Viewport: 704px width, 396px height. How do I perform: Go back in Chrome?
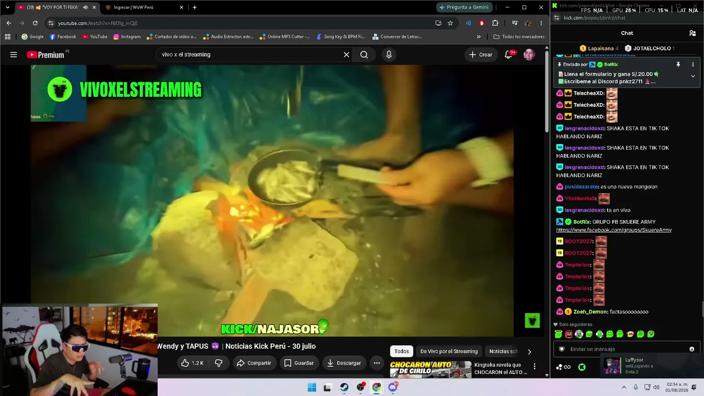(x=8, y=23)
